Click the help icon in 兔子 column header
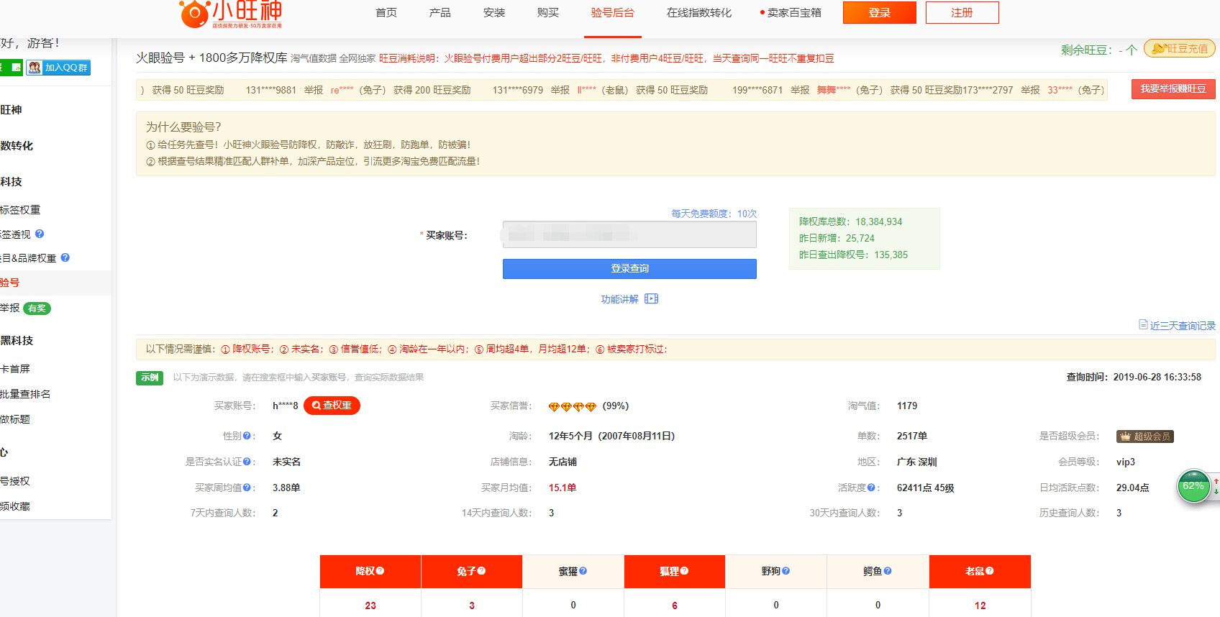This screenshot has height=617, width=1220. [x=481, y=571]
